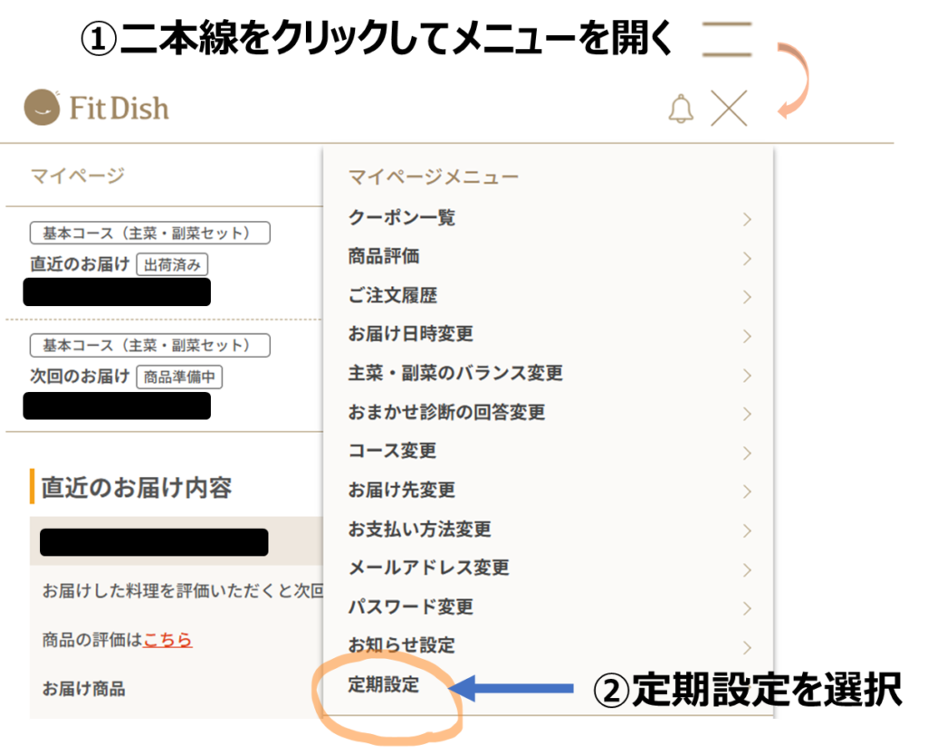
Task: Open クーポン一覧 menu item
Action: [402, 218]
